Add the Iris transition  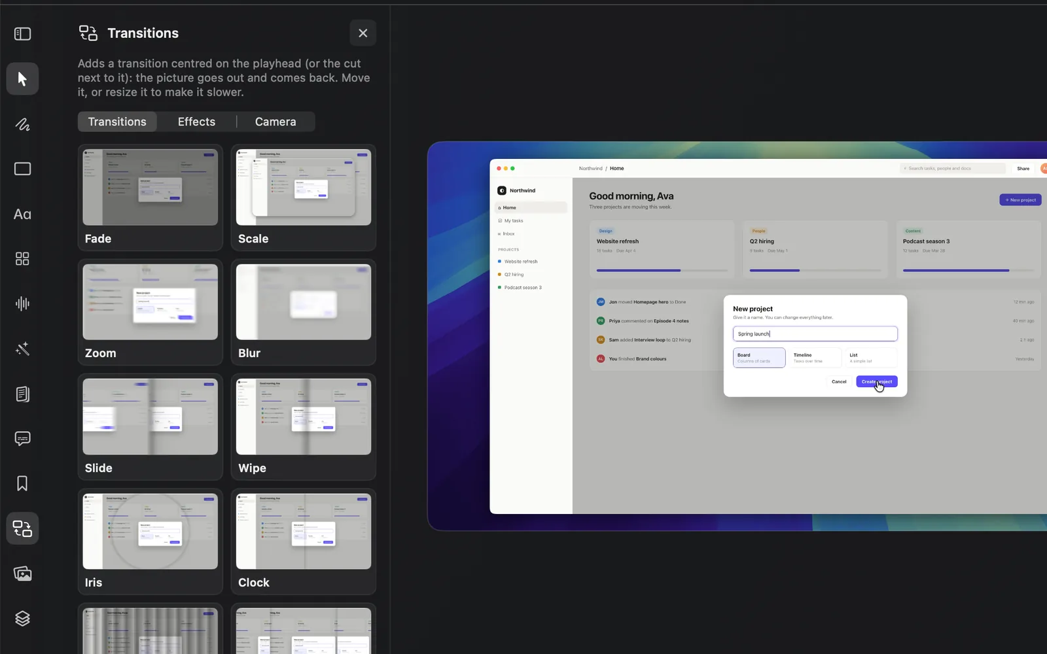tap(151, 542)
